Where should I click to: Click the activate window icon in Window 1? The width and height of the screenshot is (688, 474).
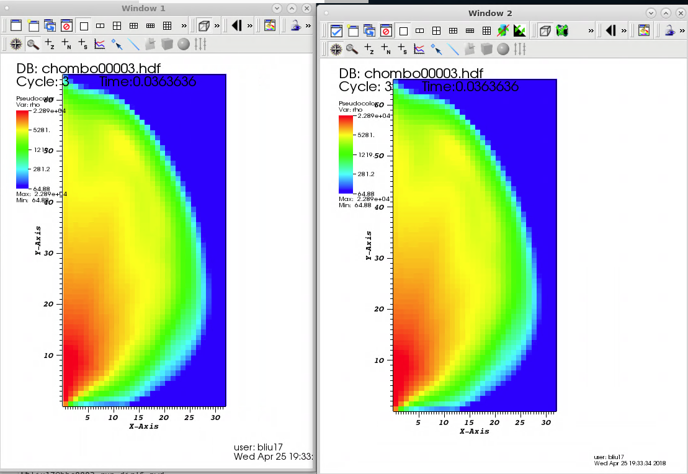coord(16,25)
